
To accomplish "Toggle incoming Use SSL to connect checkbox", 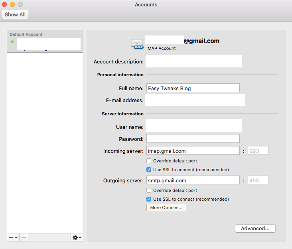I will pos(149,170).
